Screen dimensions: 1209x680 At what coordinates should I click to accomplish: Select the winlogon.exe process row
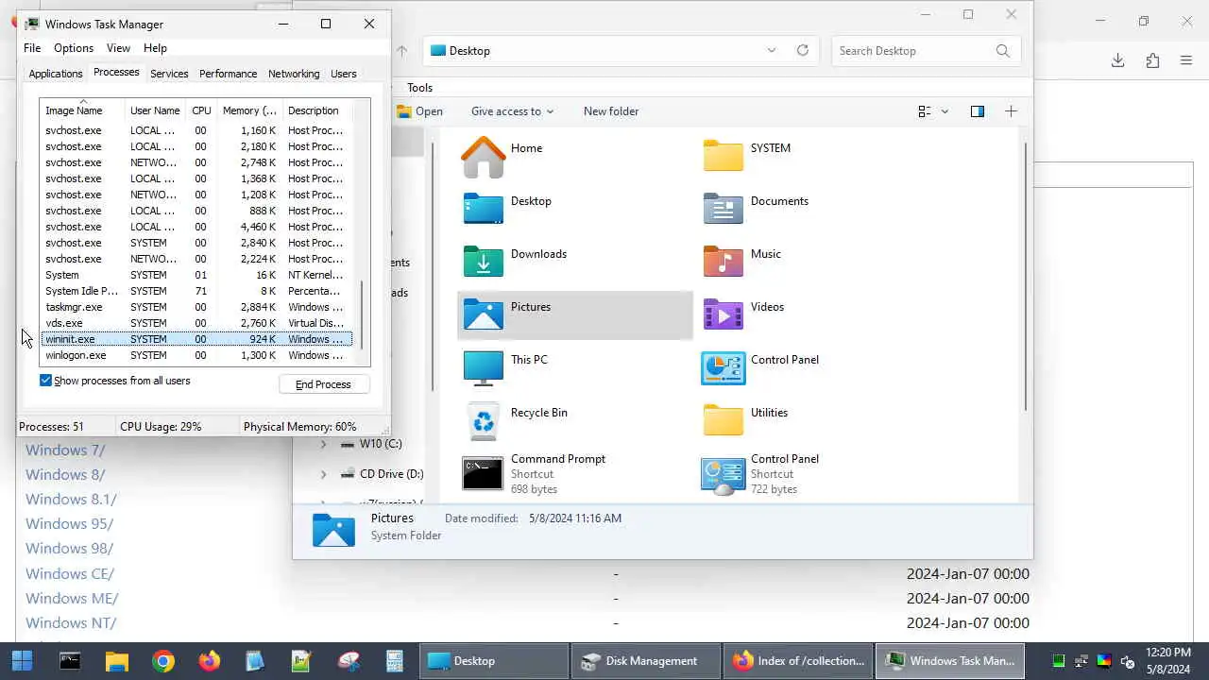click(x=196, y=355)
